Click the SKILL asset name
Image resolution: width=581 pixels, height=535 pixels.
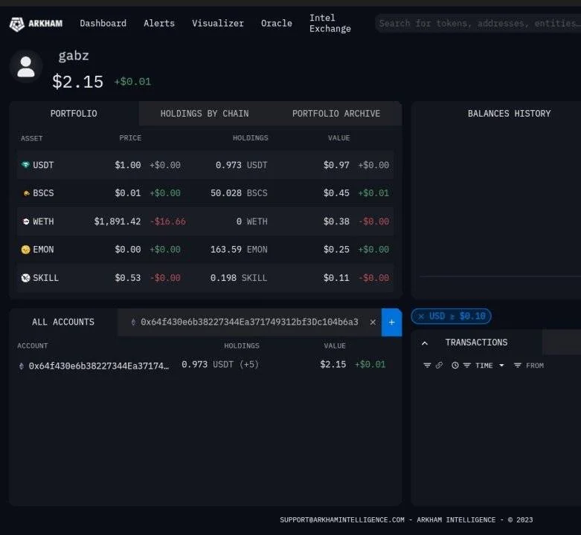click(x=45, y=278)
